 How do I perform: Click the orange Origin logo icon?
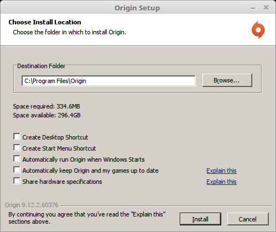pyautogui.click(x=258, y=30)
